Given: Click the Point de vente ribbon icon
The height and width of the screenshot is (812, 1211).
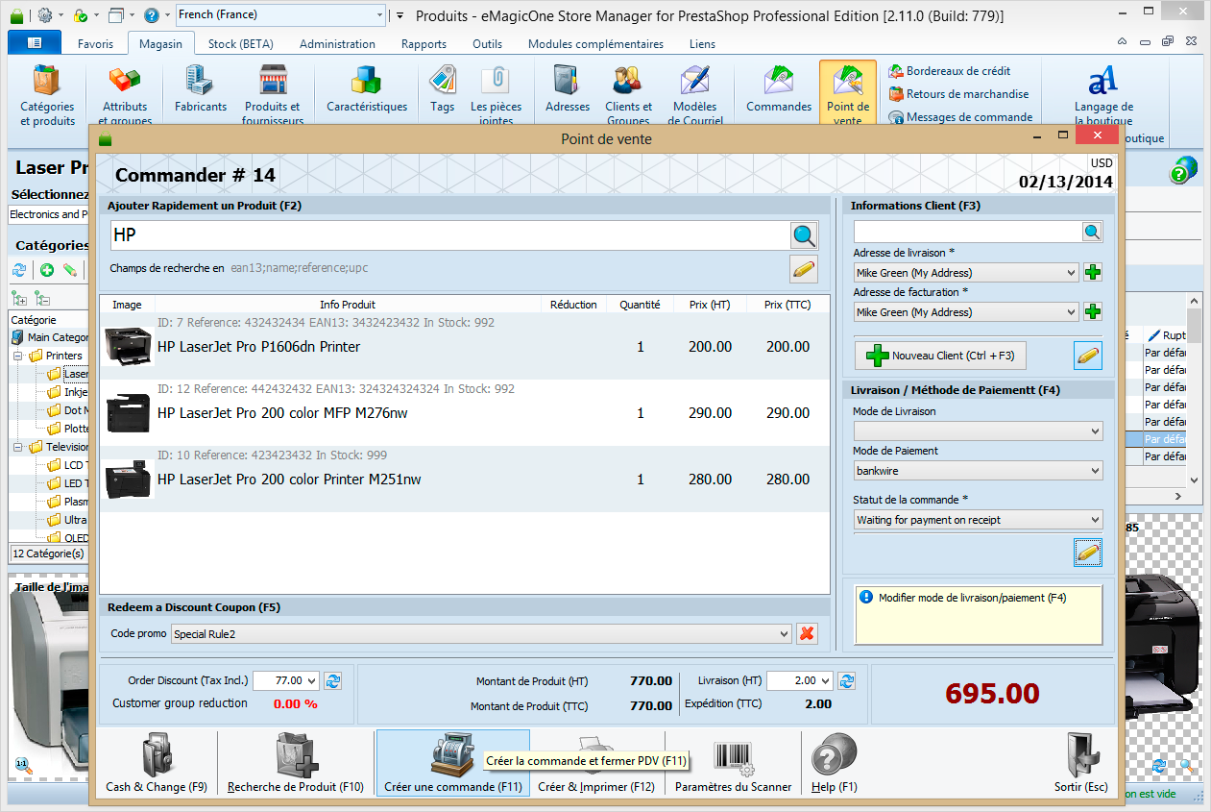Looking at the screenshot, I should (848, 94).
